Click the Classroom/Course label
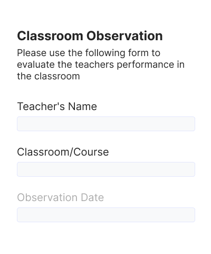Image resolution: width=211 pixels, height=254 pixels. pyautogui.click(x=63, y=152)
